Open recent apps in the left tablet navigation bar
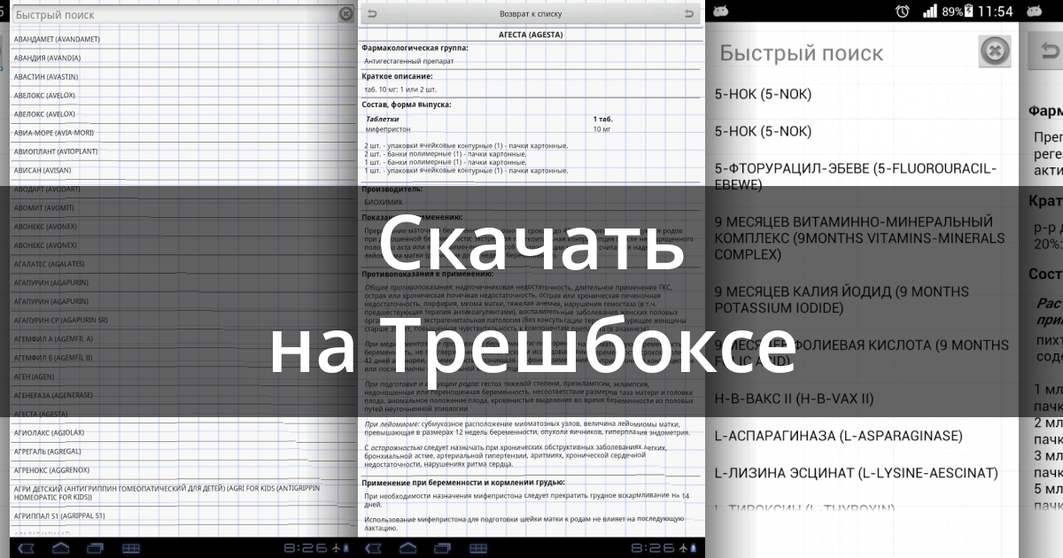 [96, 548]
